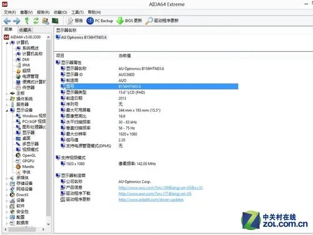The height and width of the screenshot is (235, 313).
Task: Select the highlighted 型号 B156HTN03.6 row
Action: [149, 86]
